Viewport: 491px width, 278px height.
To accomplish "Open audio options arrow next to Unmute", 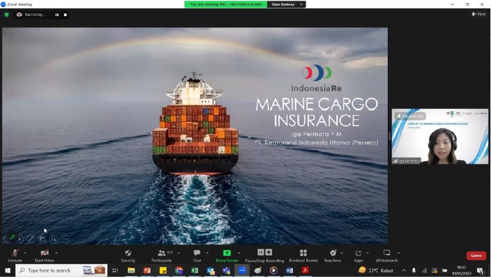I will pyautogui.click(x=25, y=253).
